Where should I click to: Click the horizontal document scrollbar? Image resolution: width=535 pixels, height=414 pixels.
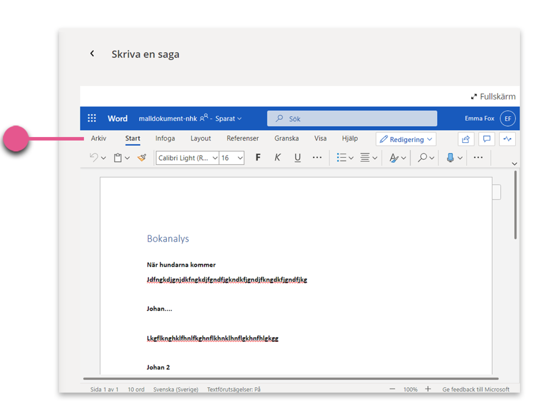(x=291, y=378)
